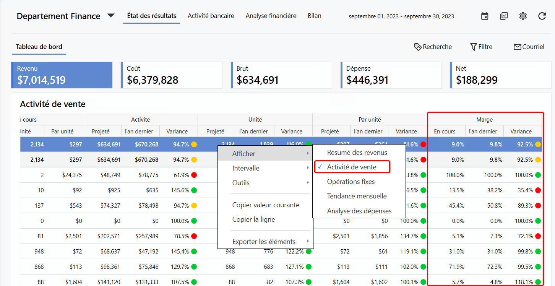Screen dimensions: 555x286
Task: Open the Bilan tab
Action: pos(314,16)
